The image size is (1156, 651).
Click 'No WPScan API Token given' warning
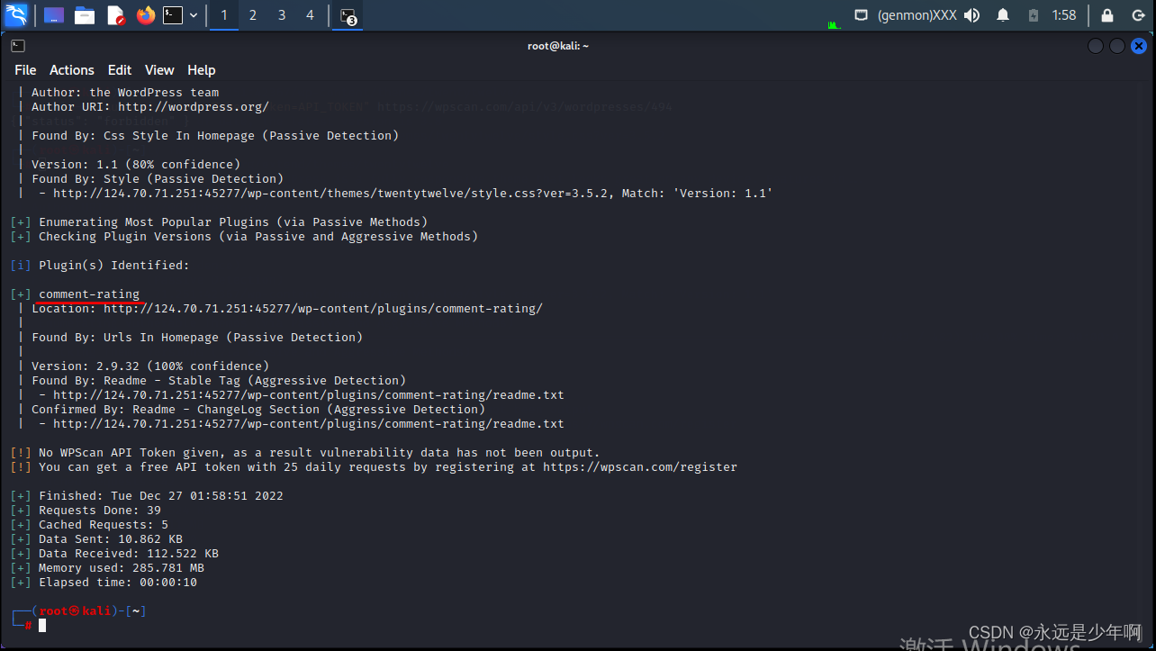319,453
